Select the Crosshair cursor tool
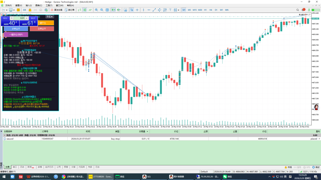This screenshot has width=321, height=180. pos(137,10)
